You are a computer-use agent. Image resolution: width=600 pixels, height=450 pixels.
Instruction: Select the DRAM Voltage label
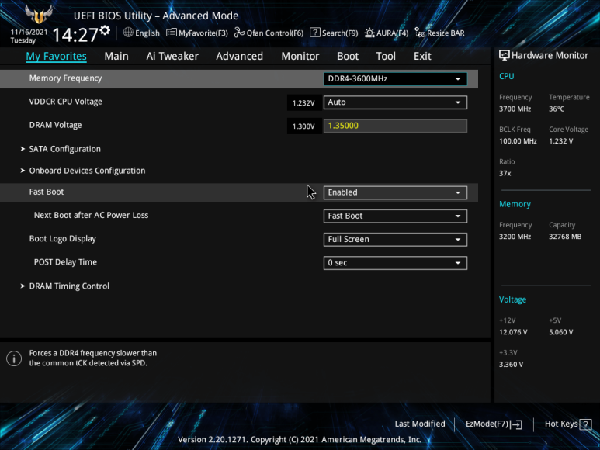(x=55, y=125)
